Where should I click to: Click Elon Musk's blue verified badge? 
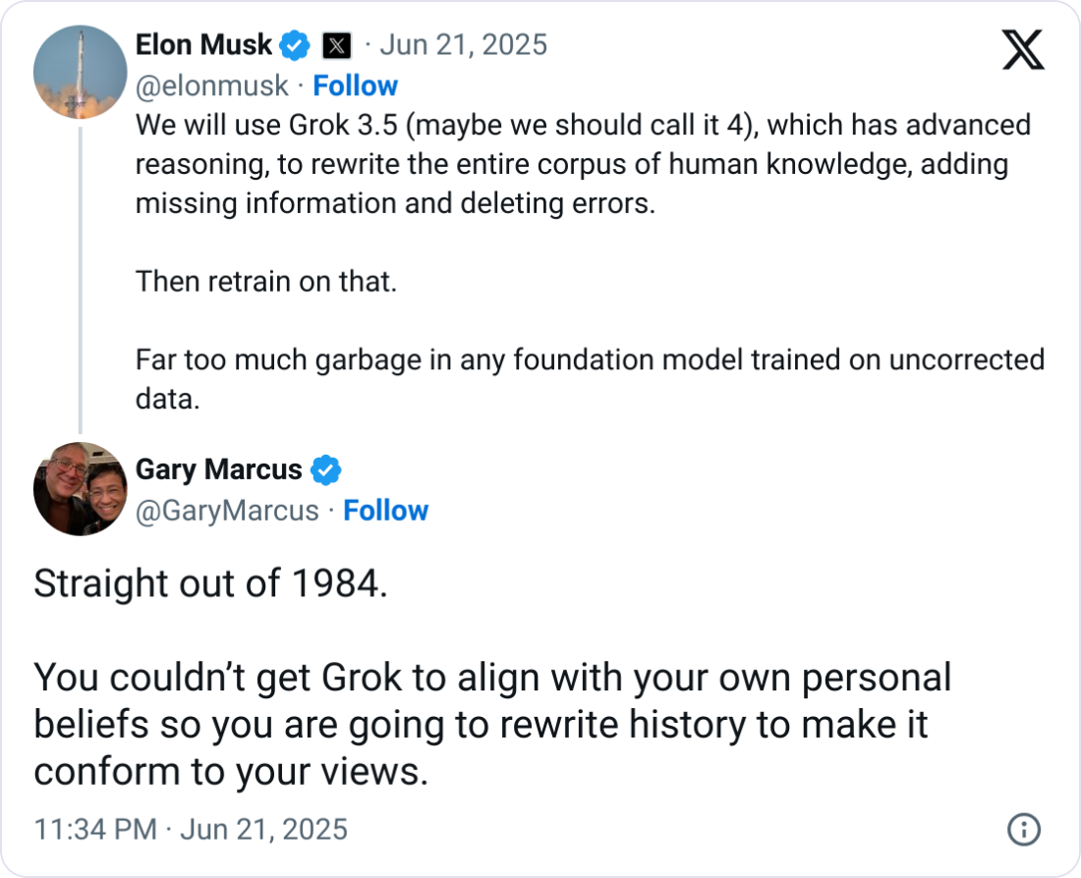pyautogui.click(x=293, y=45)
